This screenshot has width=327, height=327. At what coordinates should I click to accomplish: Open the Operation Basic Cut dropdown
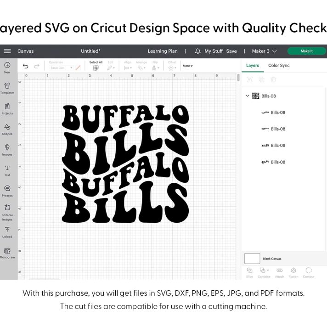[x=61, y=68]
